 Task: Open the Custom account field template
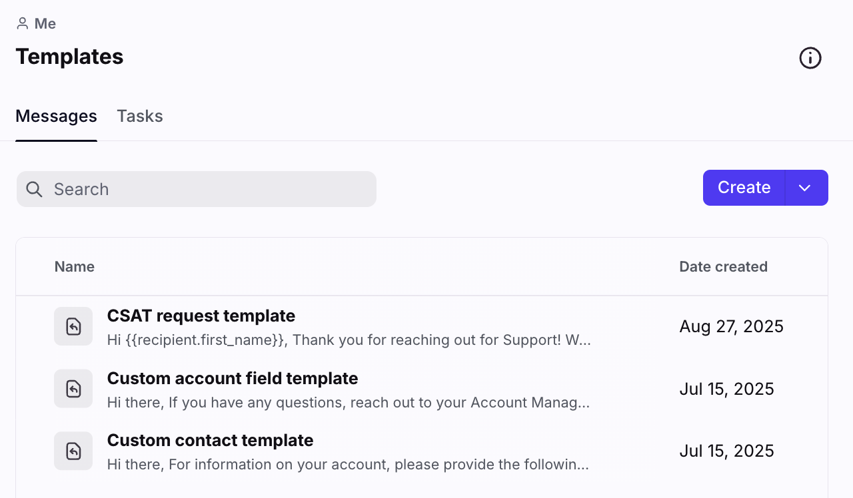232,378
